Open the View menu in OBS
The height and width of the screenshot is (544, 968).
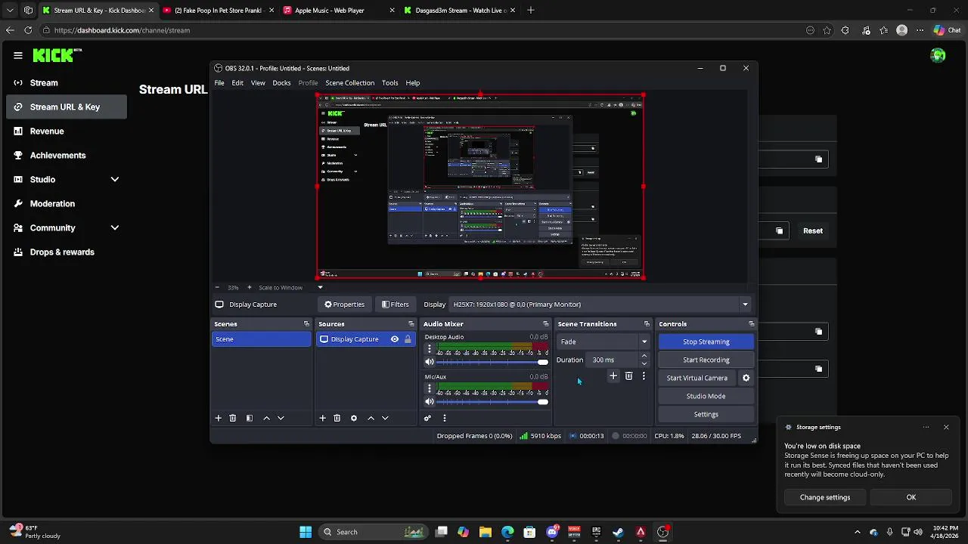pos(258,83)
